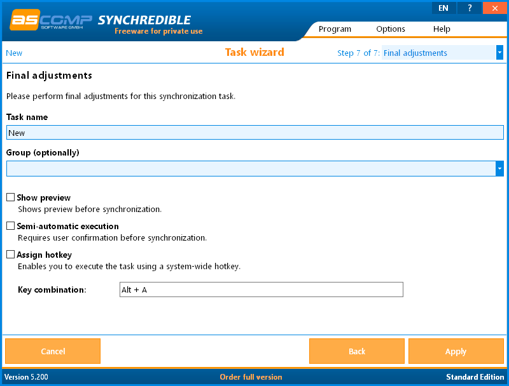Switch language with the EN button
Screen dimensions: 509x386
click(443, 8)
